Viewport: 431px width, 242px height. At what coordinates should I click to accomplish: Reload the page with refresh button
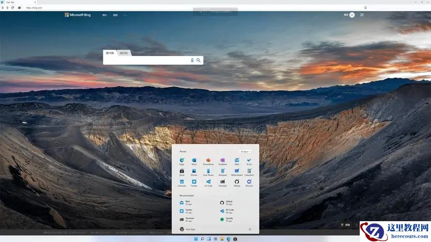(13, 8)
